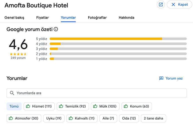Click the 249 yorum count link
The height and width of the screenshot is (126, 193).
coord(18,58)
